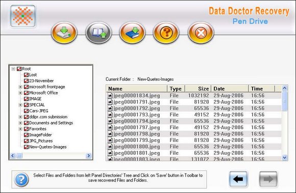The image size is (296, 193).
Task: Sort files by Size column header
Action: point(198,88)
